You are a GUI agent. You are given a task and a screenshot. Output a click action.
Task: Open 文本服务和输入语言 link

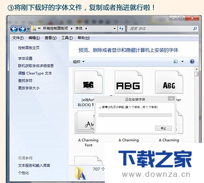(x=34, y=166)
